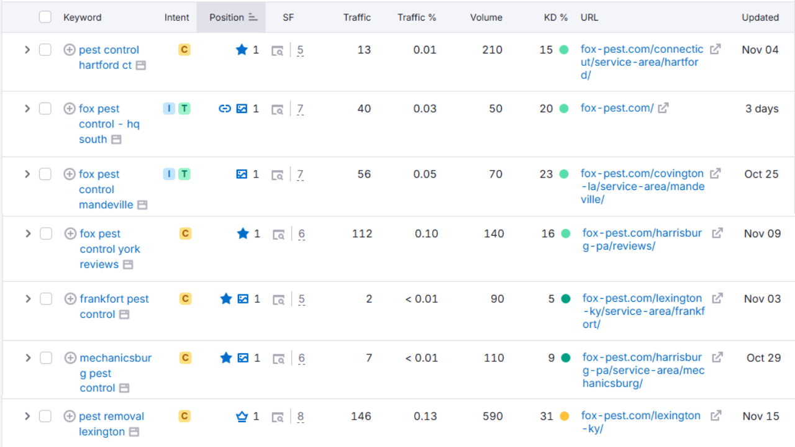Click dark green KD 5 dot in frankfort row
This screenshot has width=795, height=447.
565,299
